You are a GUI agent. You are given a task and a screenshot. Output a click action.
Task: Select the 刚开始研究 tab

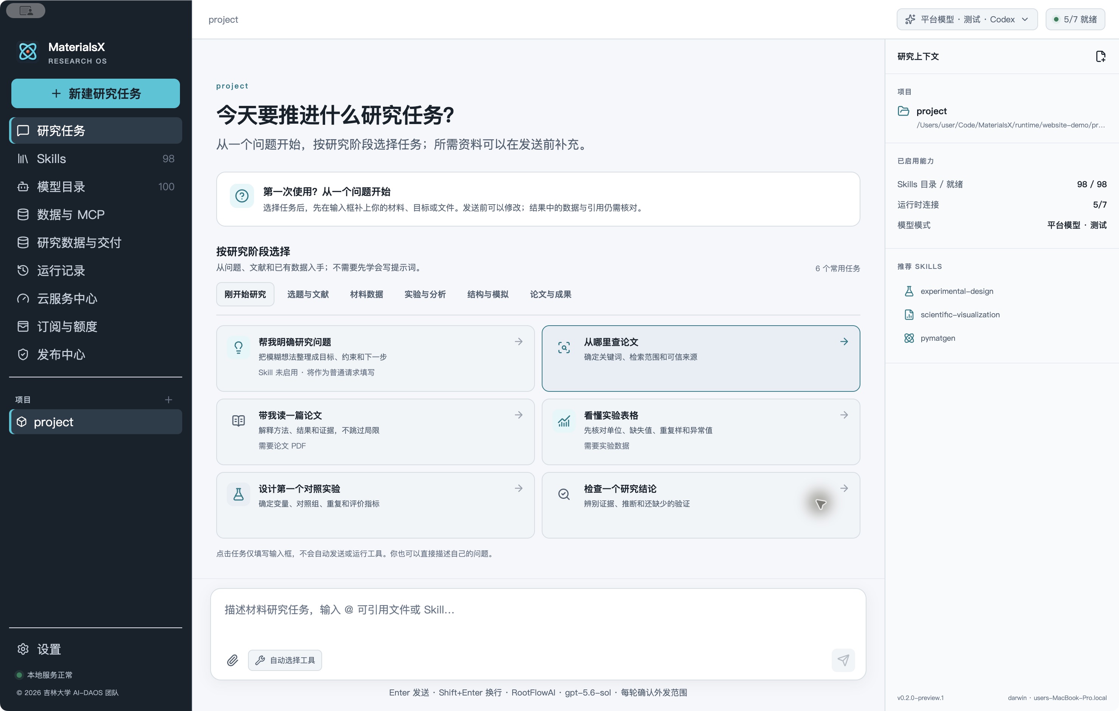pos(245,294)
